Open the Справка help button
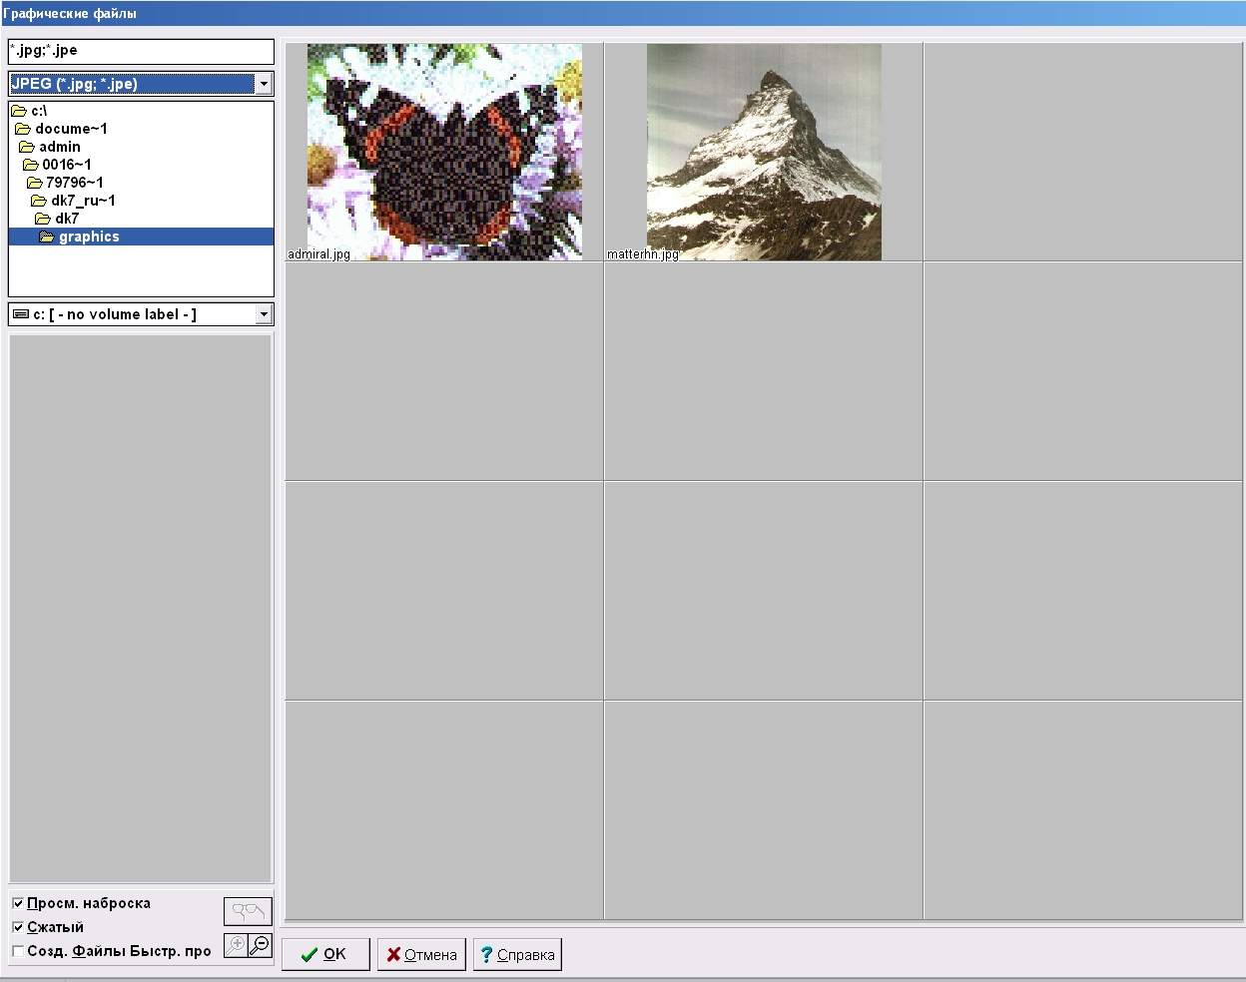Viewport: 1246px width, 982px height. point(517,954)
